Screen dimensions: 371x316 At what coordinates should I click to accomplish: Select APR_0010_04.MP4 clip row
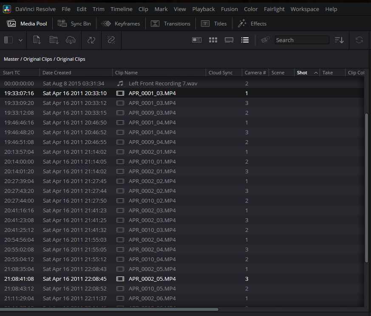click(x=182, y=259)
